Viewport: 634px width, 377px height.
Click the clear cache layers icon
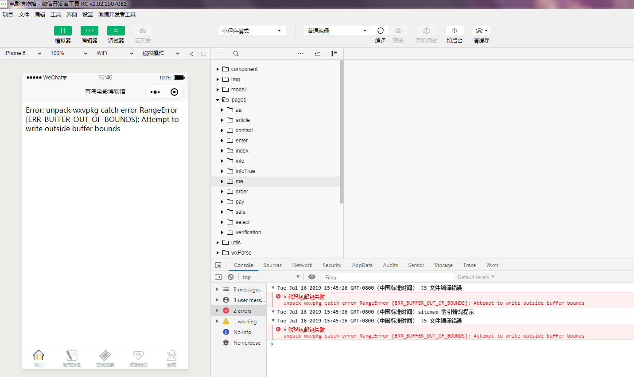(481, 31)
